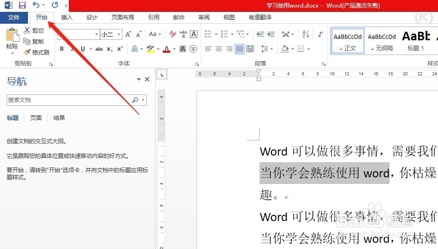Expand the Paste options arrow
438x249 pixels.
coord(12,53)
